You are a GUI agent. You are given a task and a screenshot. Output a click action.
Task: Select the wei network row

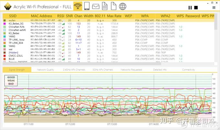click(x=108, y=49)
